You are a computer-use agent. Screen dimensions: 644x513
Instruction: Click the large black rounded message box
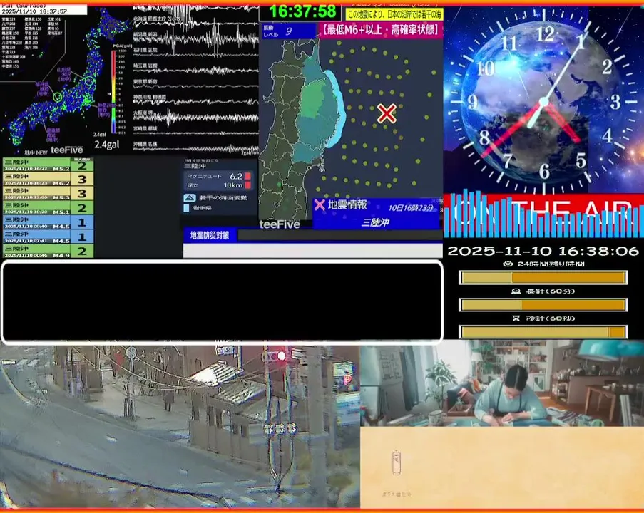click(x=222, y=301)
